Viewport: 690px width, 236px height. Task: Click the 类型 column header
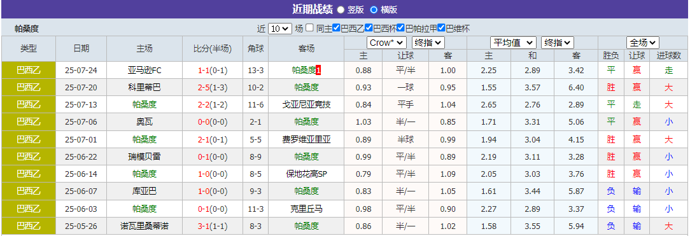29,49
